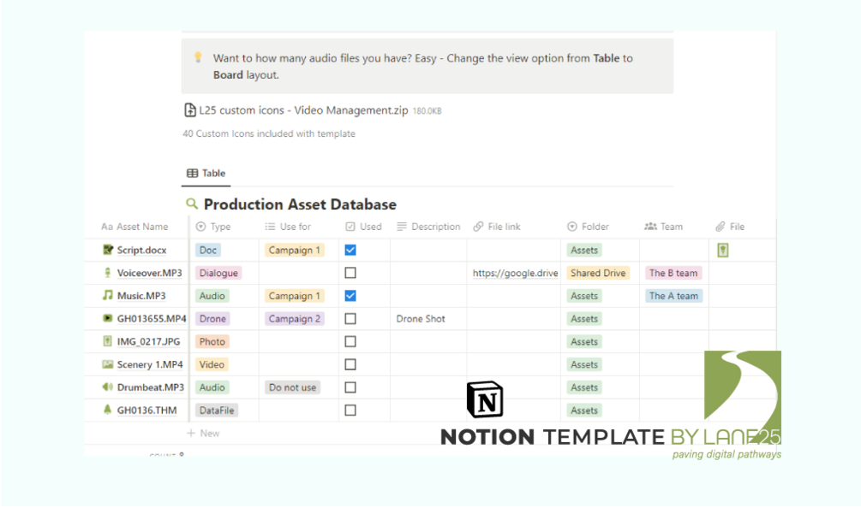Click the Audio tag in Music.MP3 row

point(212,295)
